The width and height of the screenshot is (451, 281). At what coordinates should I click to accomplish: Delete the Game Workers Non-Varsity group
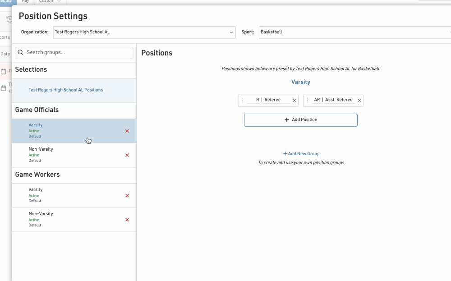click(x=127, y=220)
